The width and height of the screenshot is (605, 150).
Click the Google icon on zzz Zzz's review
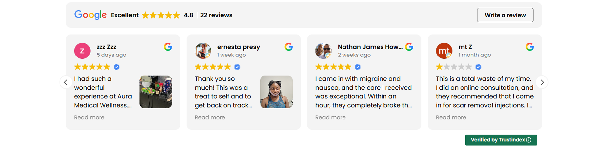(x=168, y=47)
